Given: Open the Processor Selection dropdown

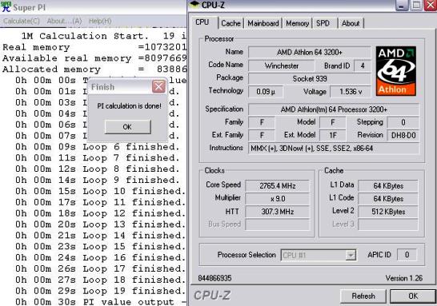Looking at the screenshot, I should [x=351, y=255].
